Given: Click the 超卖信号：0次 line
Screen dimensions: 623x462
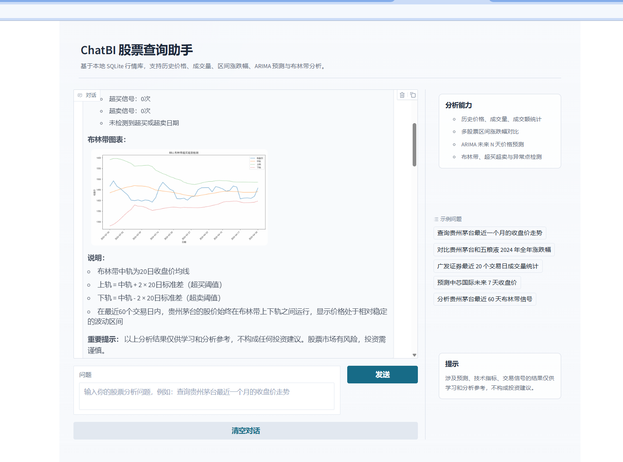Looking at the screenshot, I should 130,111.
